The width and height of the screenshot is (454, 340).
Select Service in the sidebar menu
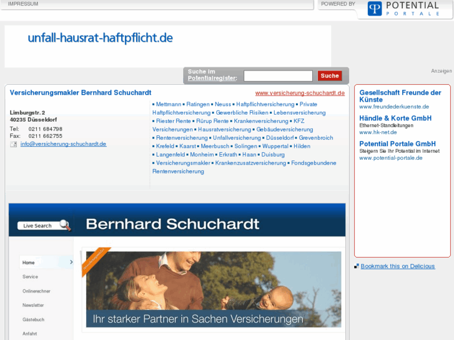click(30, 276)
